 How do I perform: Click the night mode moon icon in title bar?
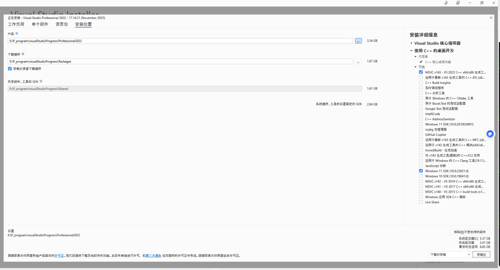(446, 3)
